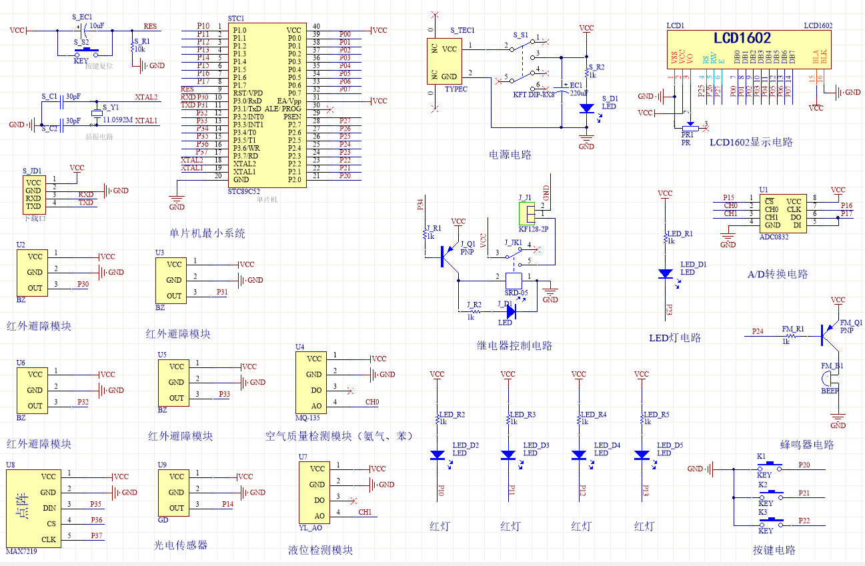This screenshot has height=566, width=865.
Task: Click the green KF128-2P terminal J_J1
Action: pyautogui.click(x=528, y=215)
